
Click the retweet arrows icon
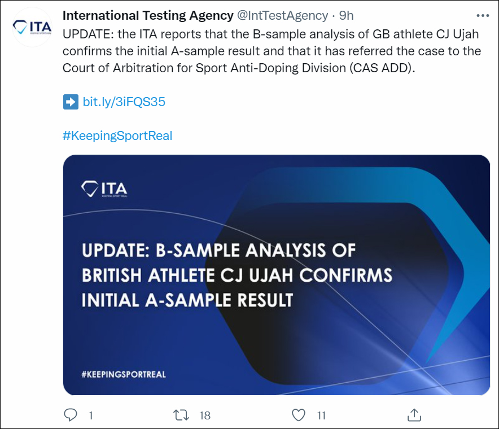point(181,415)
